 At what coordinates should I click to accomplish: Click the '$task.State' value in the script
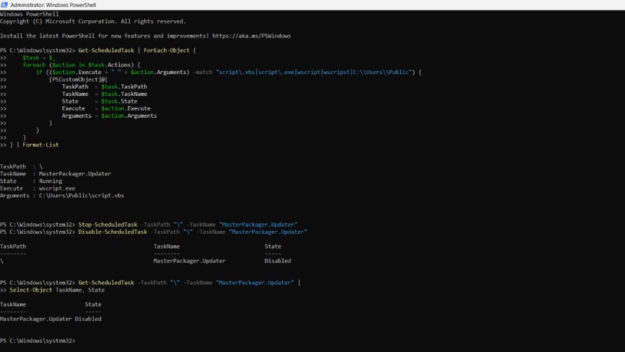point(119,102)
